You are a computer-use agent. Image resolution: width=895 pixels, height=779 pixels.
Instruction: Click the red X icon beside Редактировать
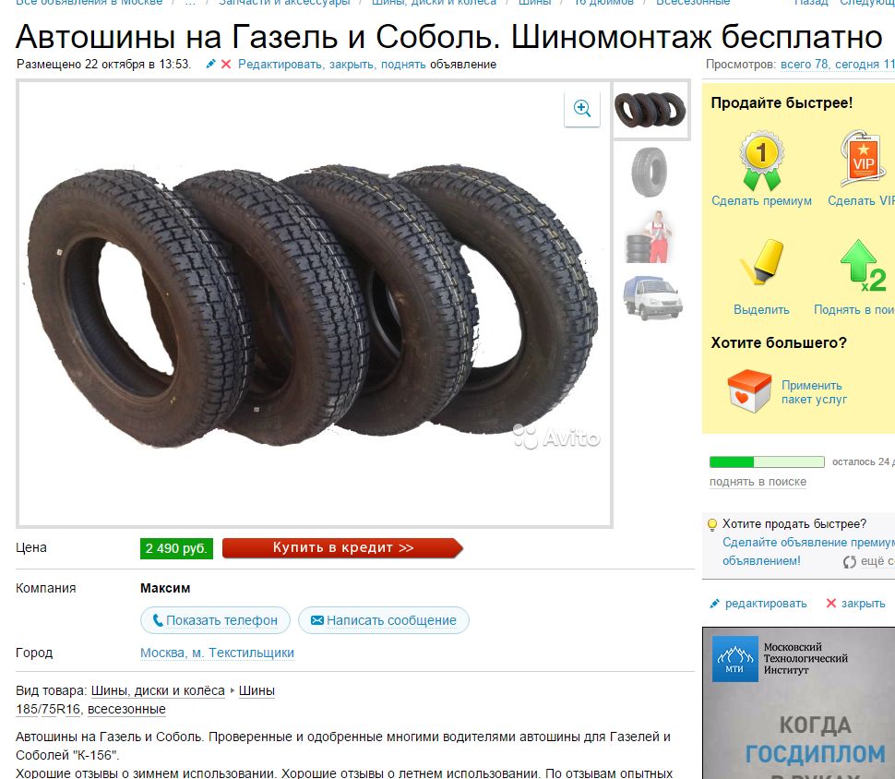[226, 64]
